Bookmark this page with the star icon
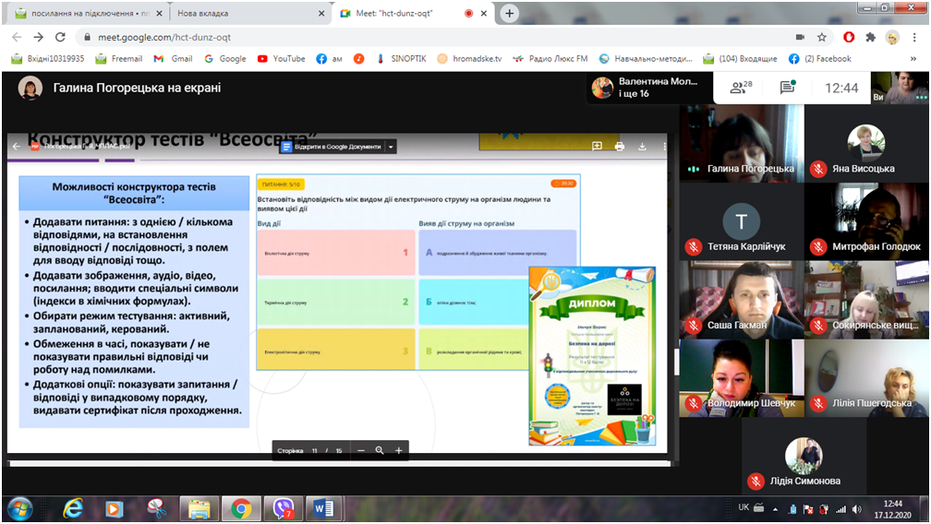The height and width of the screenshot is (524, 931). [x=822, y=37]
